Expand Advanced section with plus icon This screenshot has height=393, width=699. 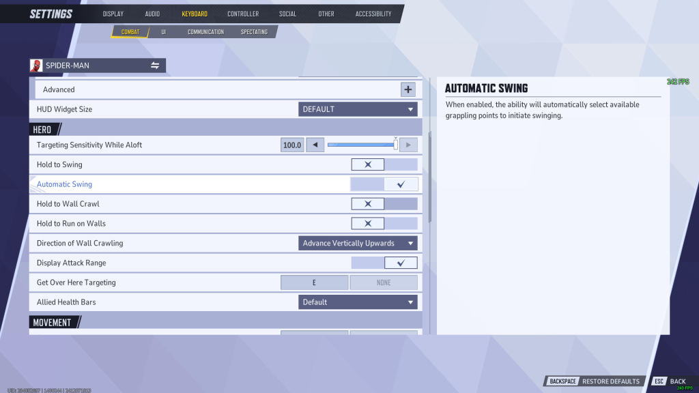click(408, 89)
